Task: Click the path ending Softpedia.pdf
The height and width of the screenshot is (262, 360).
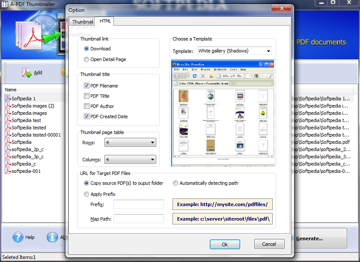Action: (322, 142)
